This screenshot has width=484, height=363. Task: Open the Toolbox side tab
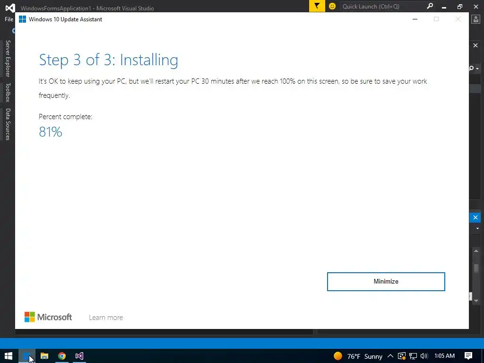click(x=8, y=92)
